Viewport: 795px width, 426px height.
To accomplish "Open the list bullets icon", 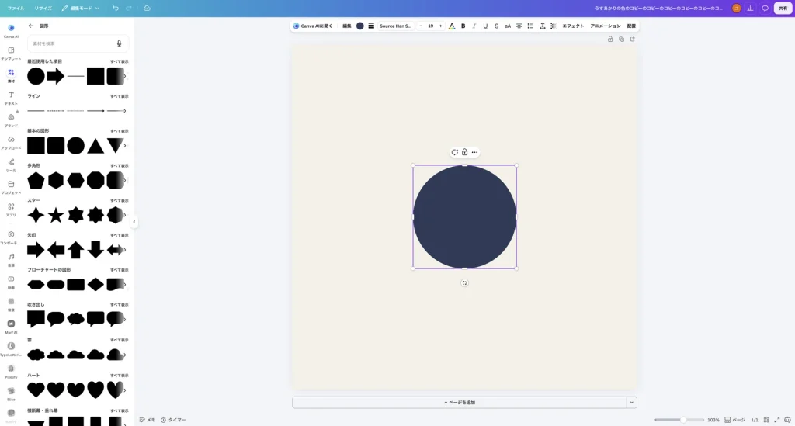I will click(x=529, y=26).
